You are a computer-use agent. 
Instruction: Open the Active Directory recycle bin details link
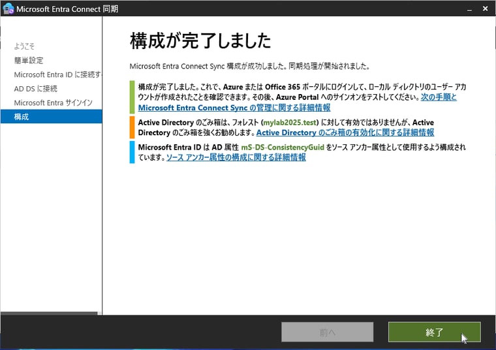pyautogui.click(x=345, y=133)
